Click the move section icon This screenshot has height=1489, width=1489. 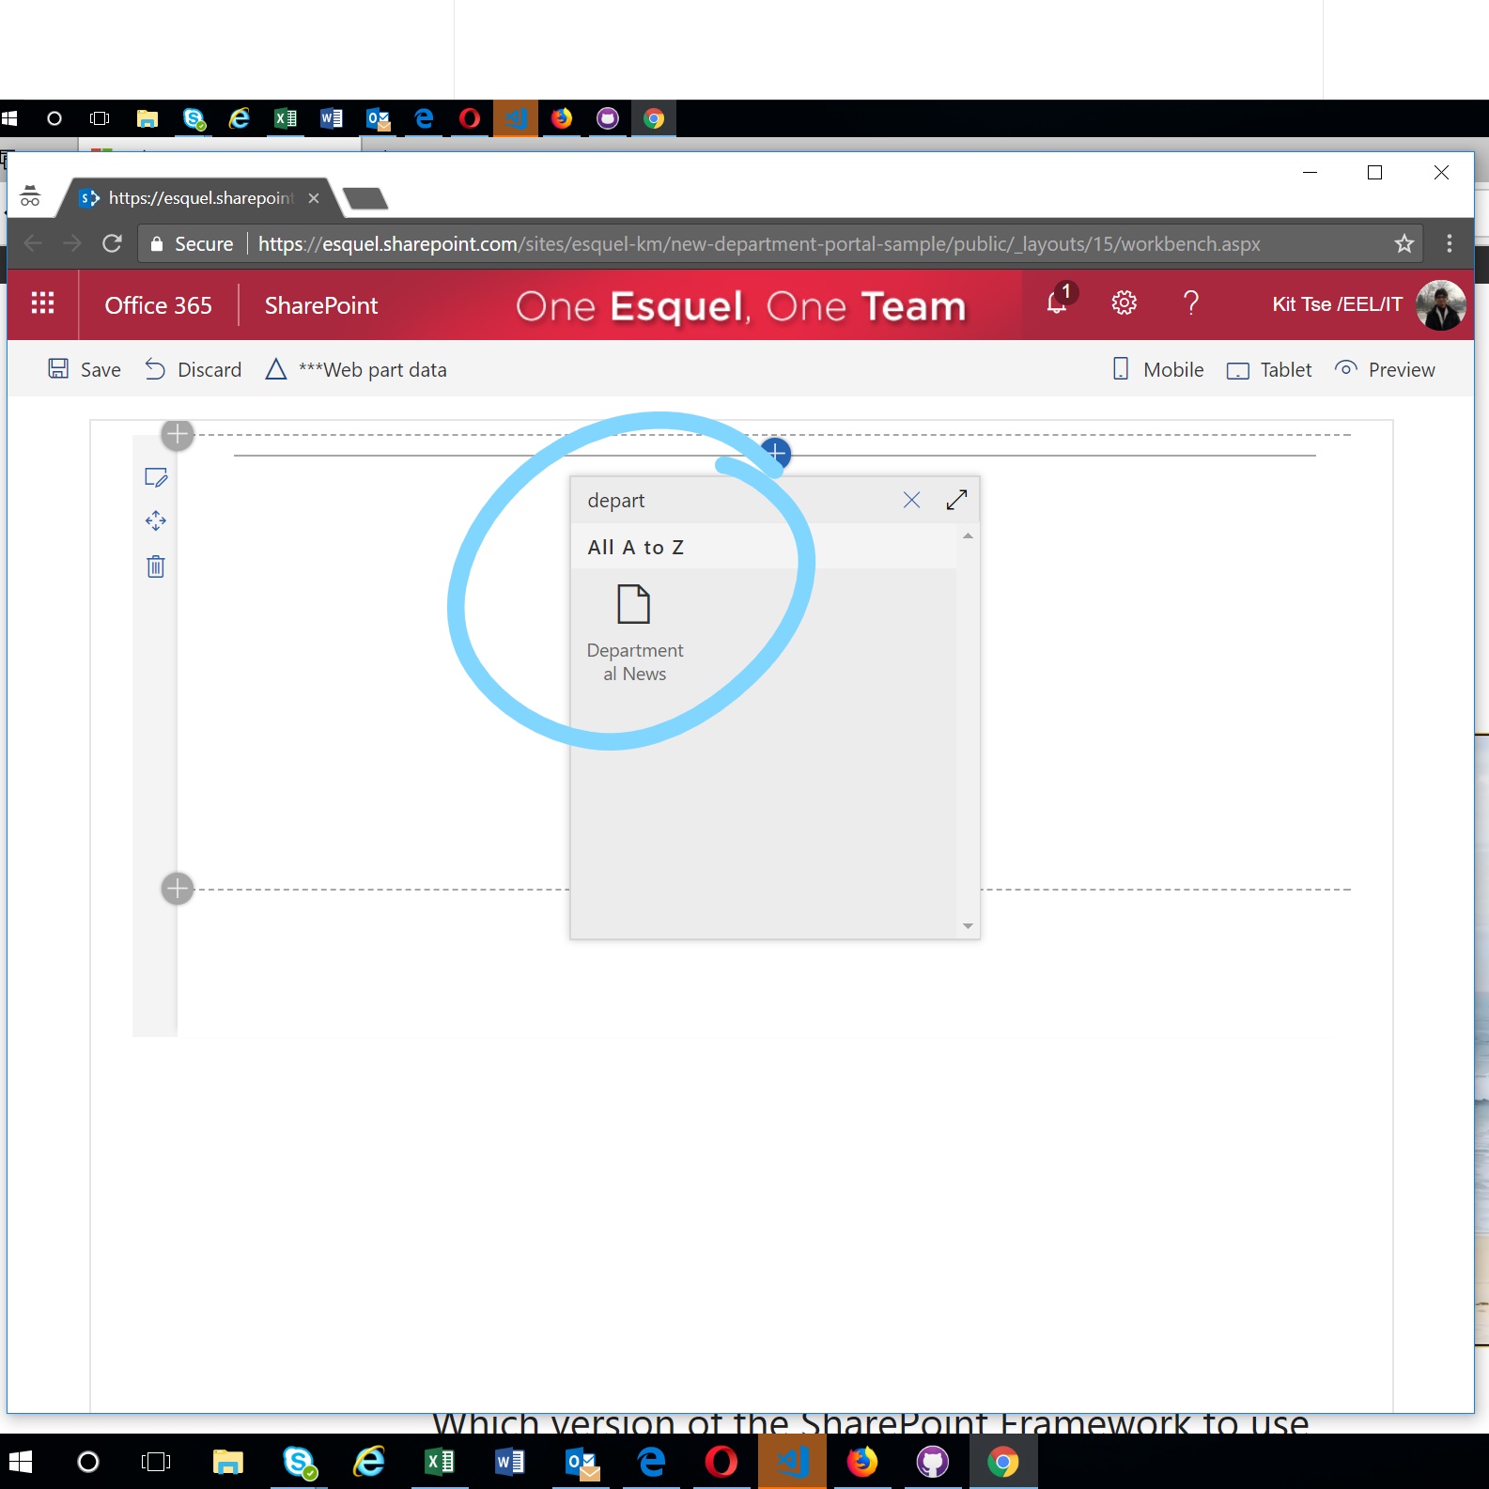(156, 520)
